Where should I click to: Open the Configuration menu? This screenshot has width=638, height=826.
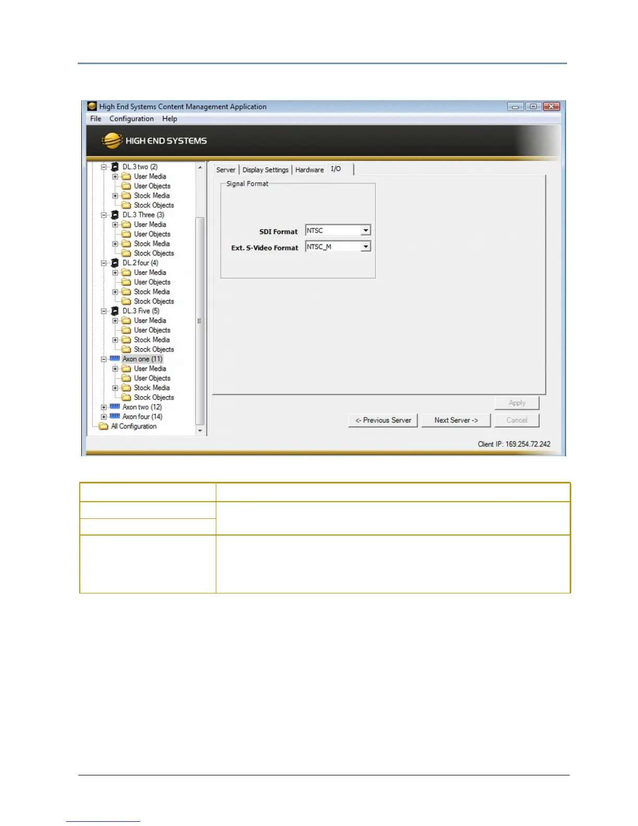click(131, 119)
